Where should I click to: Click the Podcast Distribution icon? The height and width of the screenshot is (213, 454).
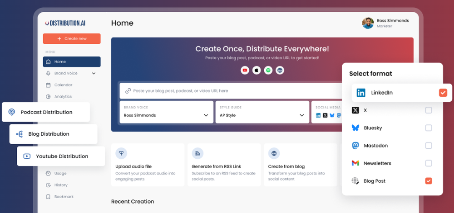coord(12,112)
